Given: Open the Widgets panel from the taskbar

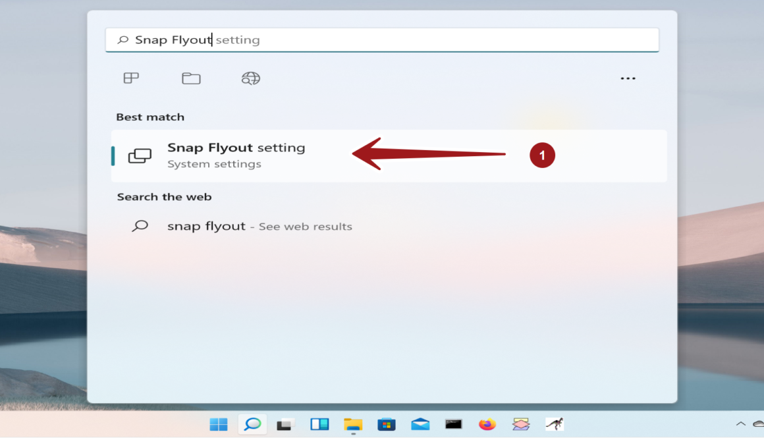Looking at the screenshot, I should tap(319, 424).
